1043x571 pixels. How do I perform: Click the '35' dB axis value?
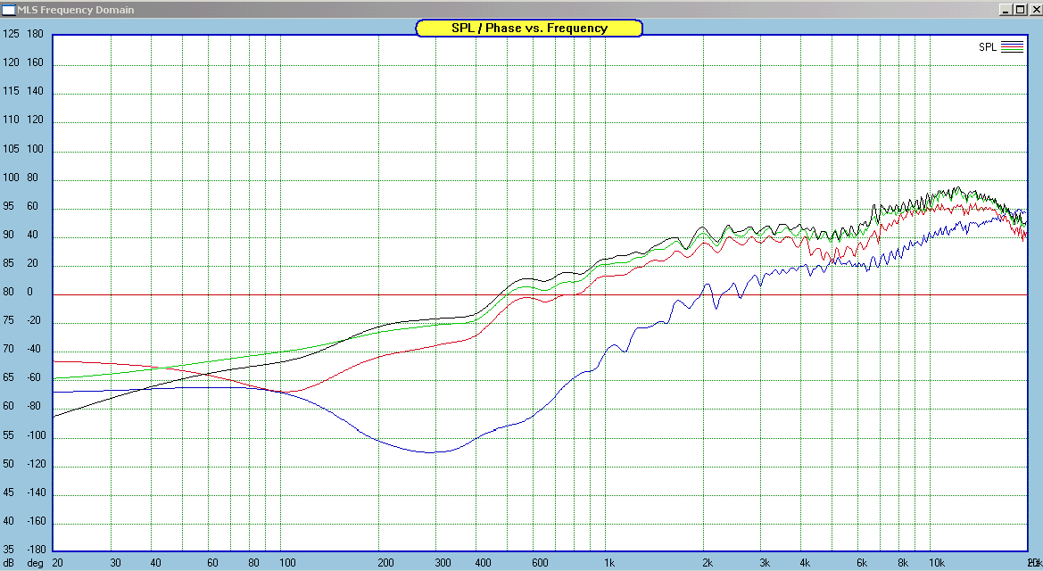pos(9,550)
